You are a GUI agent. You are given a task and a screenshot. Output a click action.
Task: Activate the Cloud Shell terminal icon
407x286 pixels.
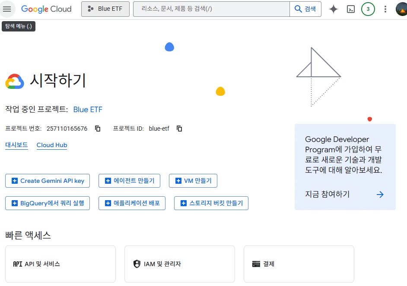coord(351,9)
